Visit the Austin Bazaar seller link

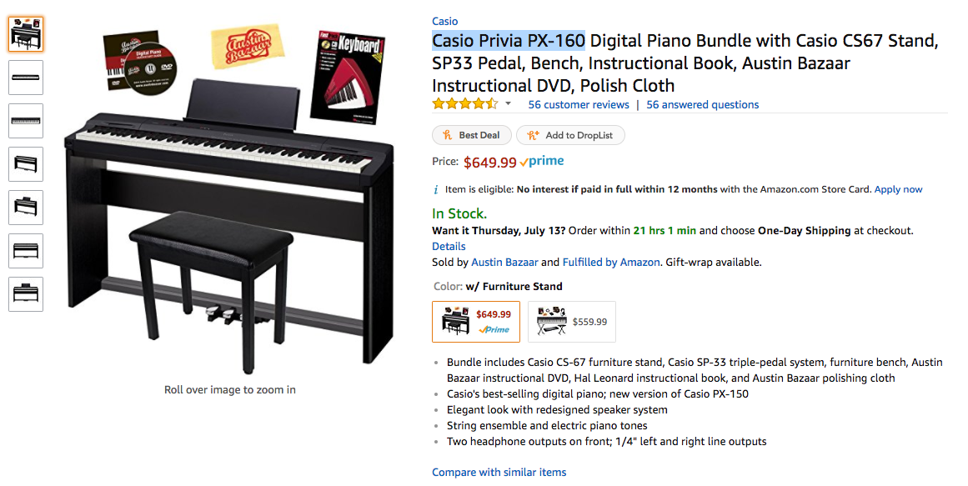point(504,262)
